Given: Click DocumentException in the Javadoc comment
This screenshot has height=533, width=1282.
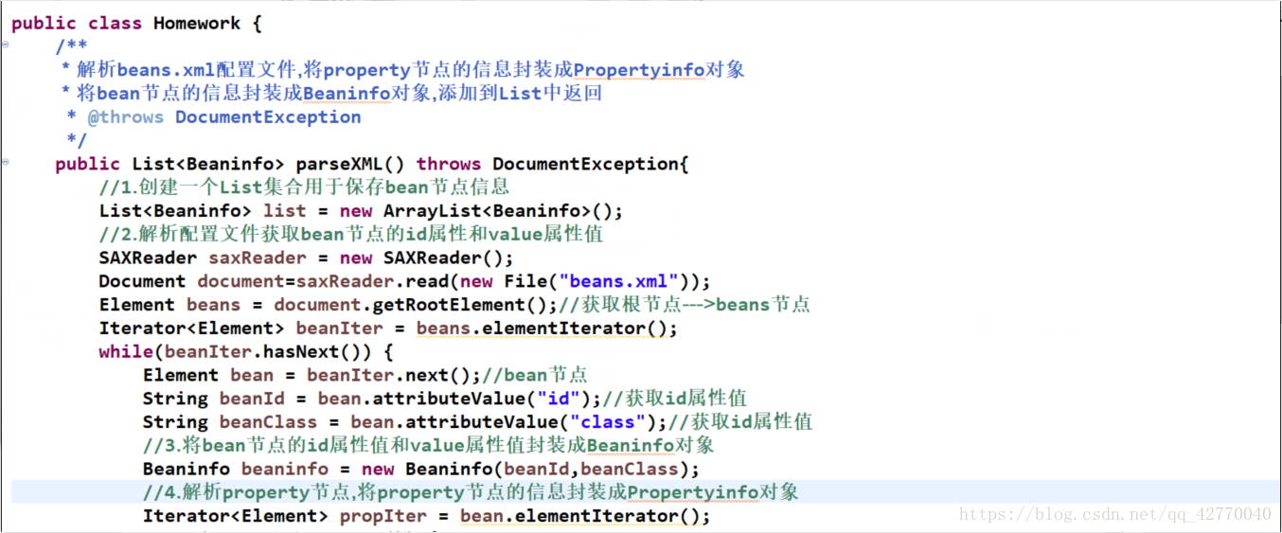Looking at the screenshot, I should click(x=268, y=116).
